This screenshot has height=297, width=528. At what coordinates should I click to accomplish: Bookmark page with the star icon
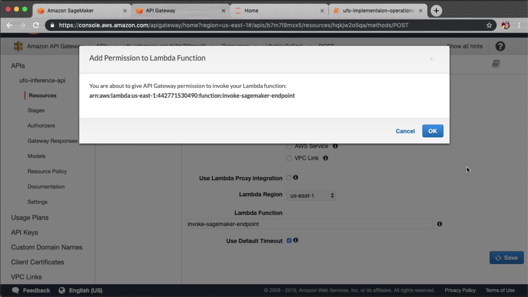tap(489, 25)
